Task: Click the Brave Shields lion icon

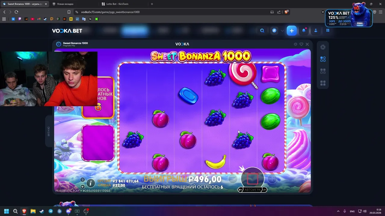Action: tap(286, 12)
